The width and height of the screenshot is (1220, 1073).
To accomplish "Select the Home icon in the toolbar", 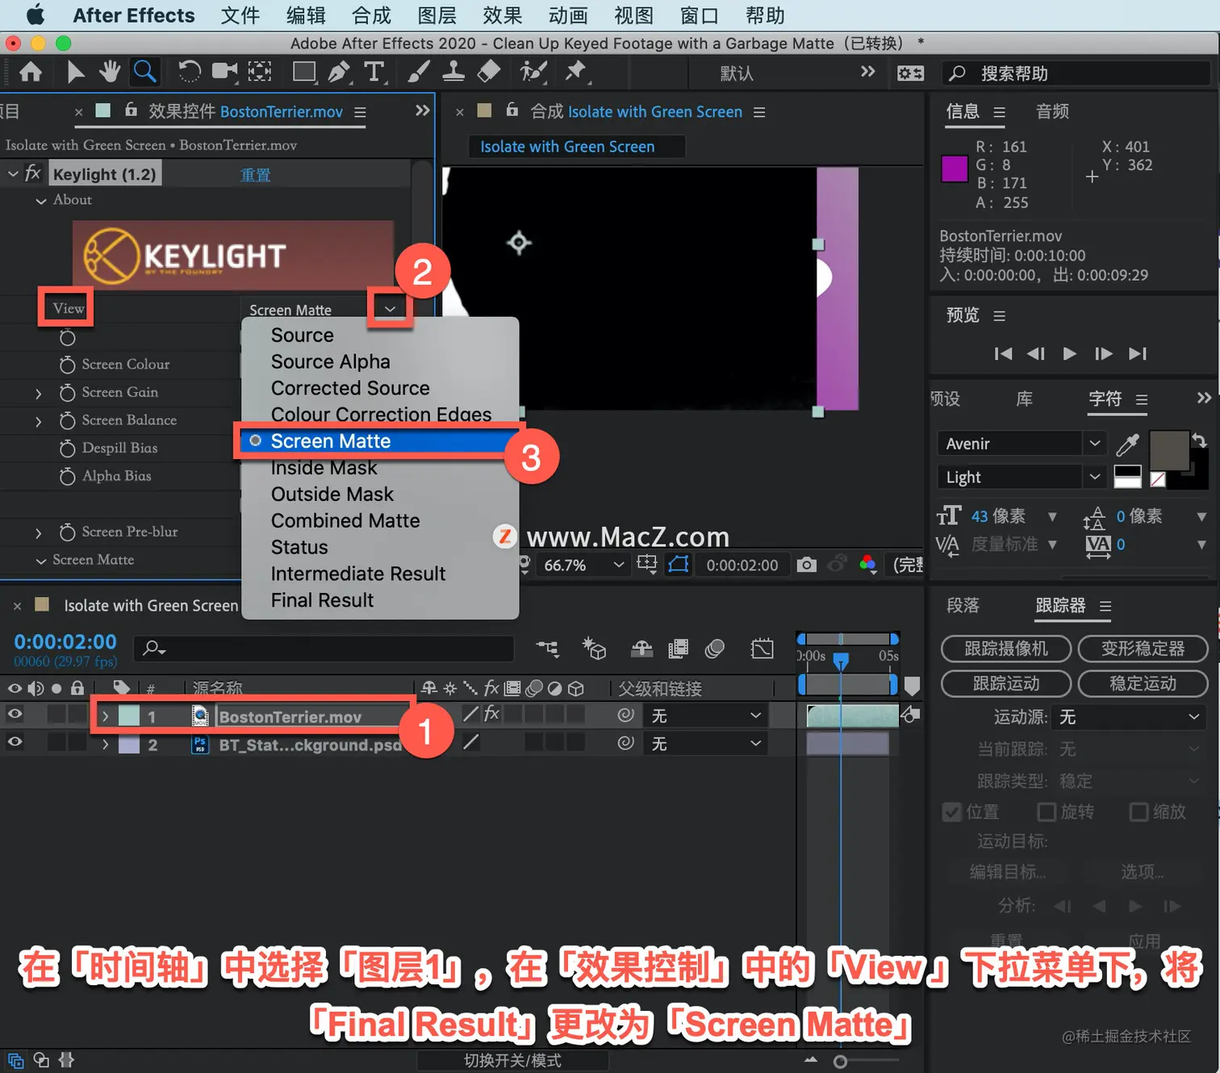I will point(31,73).
